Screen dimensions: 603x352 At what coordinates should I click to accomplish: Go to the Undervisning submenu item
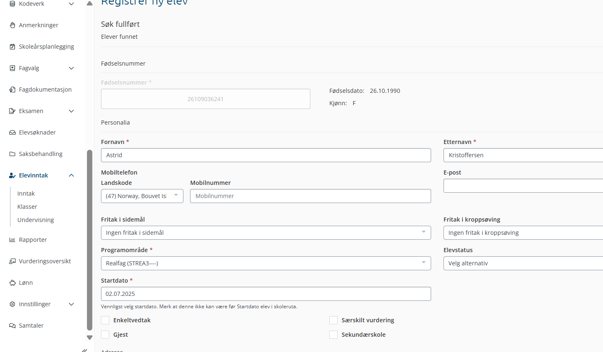35,220
